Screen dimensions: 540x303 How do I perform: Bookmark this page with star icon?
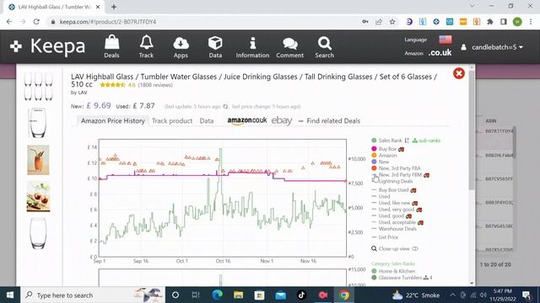tap(392, 22)
